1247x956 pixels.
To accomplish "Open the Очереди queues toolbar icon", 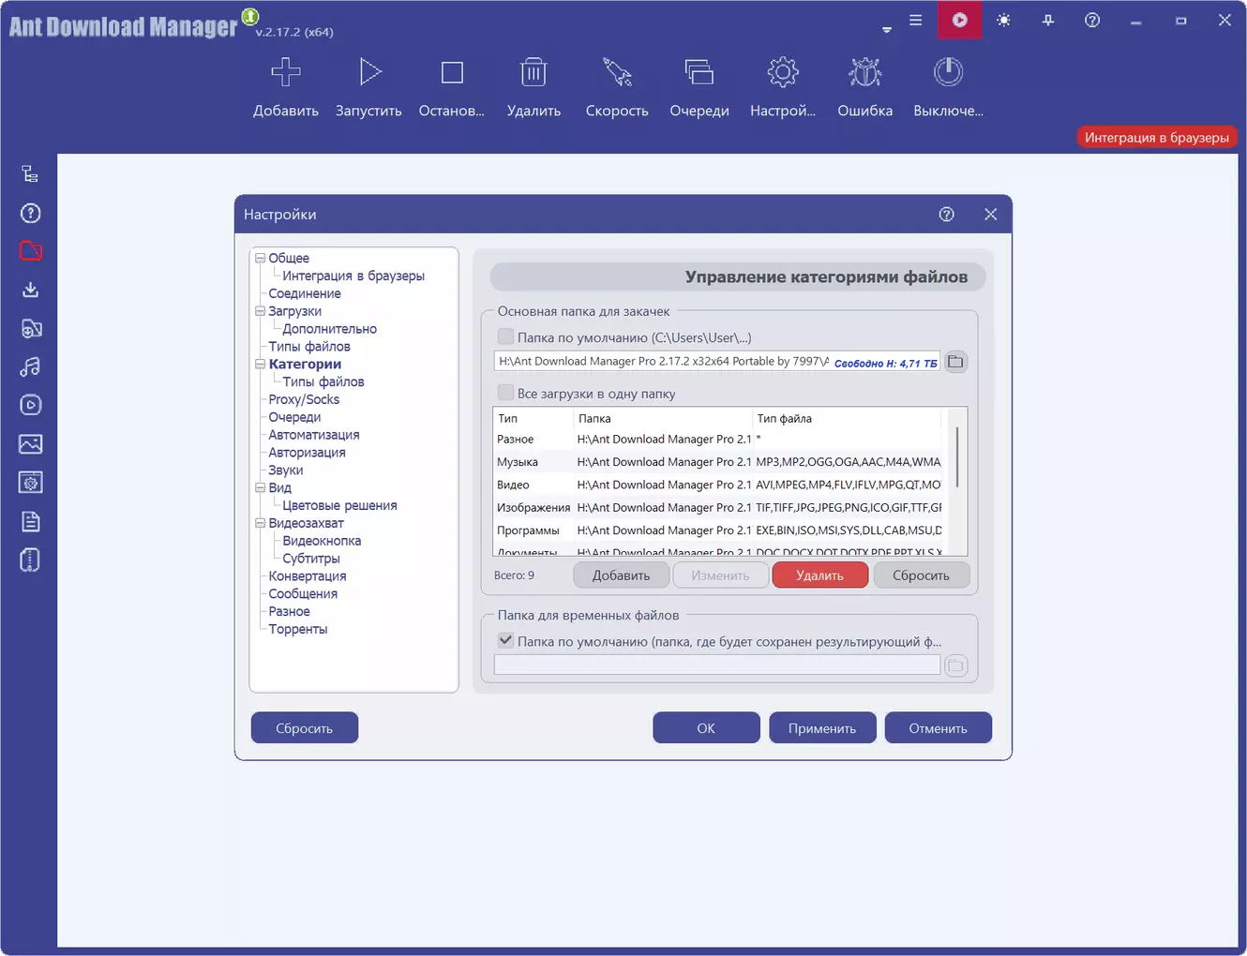I will 699,72.
